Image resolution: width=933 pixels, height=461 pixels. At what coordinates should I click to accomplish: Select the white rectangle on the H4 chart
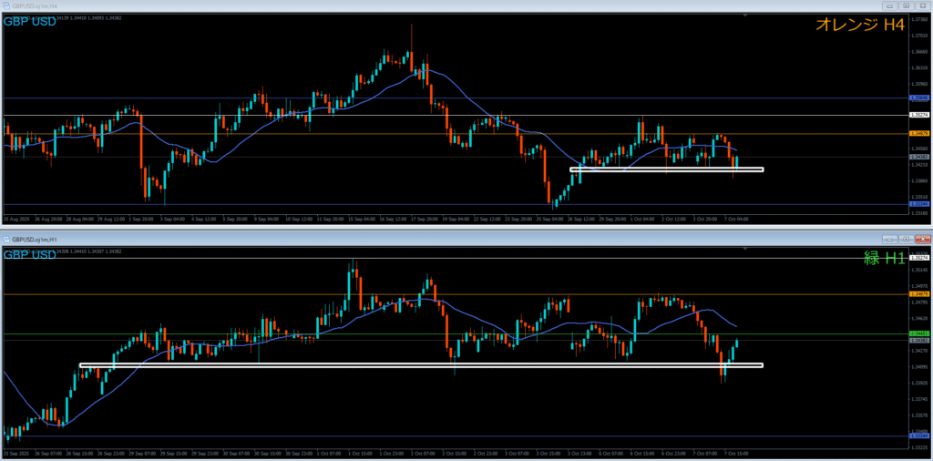[x=666, y=169]
